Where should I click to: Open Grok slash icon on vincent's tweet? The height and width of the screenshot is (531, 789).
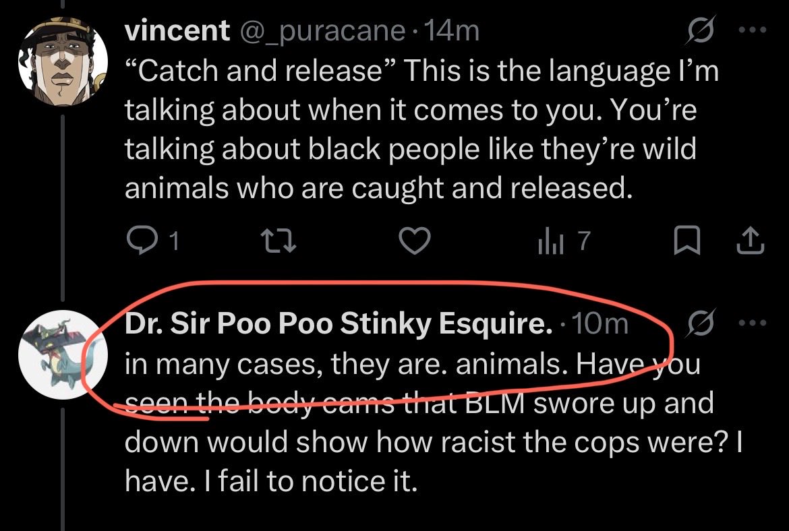(701, 30)
